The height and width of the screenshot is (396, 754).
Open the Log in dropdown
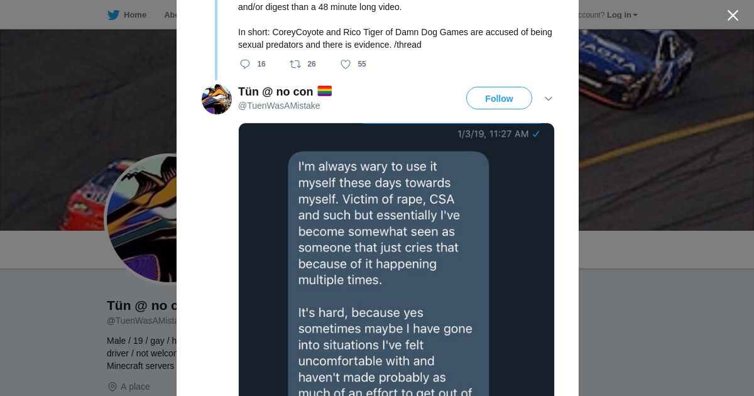pos(622,15)
